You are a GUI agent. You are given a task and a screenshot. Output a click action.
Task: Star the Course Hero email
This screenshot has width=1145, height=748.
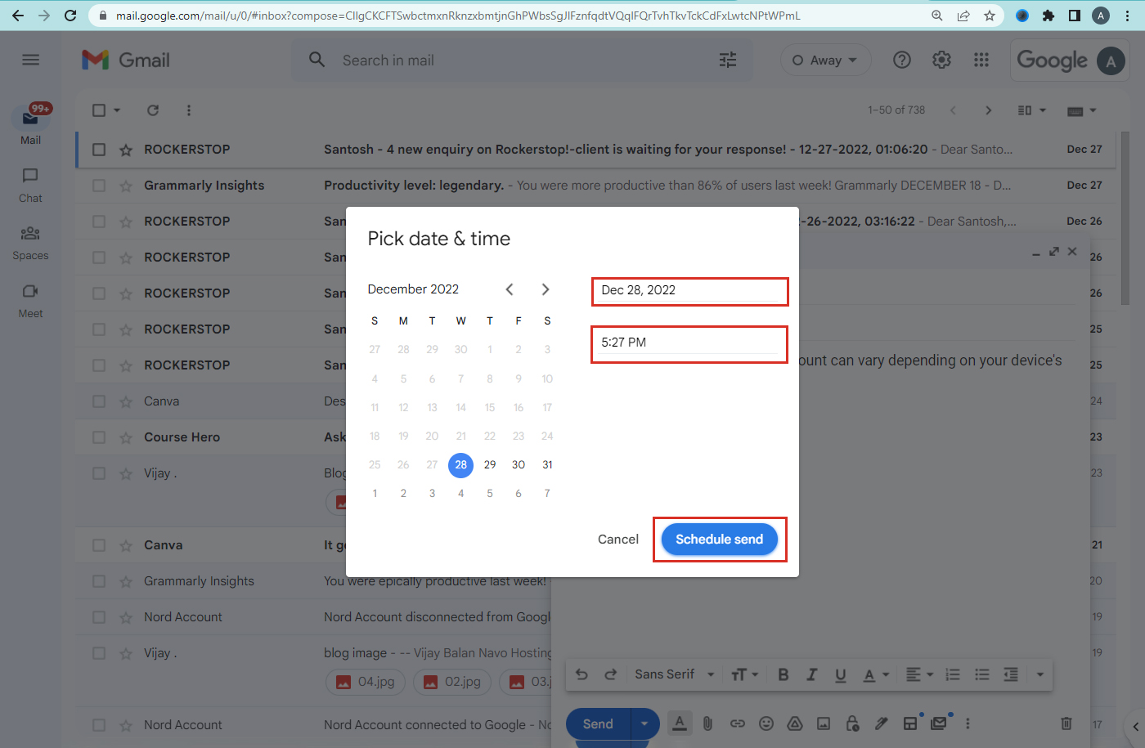[x=126, y=437]
